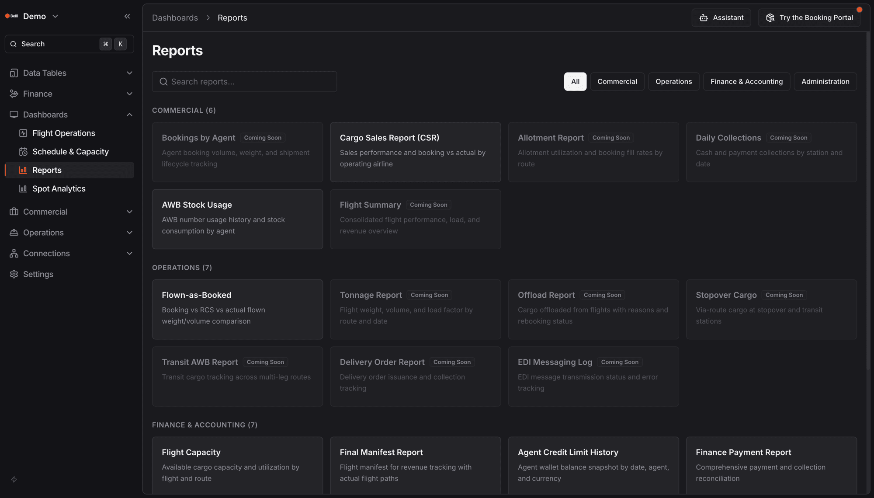Expand the Operations section chevron
Viewport: 874px width, 498px height.
(x=129, y=233)
